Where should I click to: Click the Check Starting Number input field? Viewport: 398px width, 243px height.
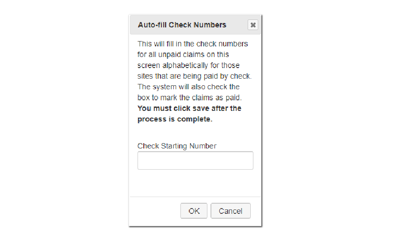195,161
